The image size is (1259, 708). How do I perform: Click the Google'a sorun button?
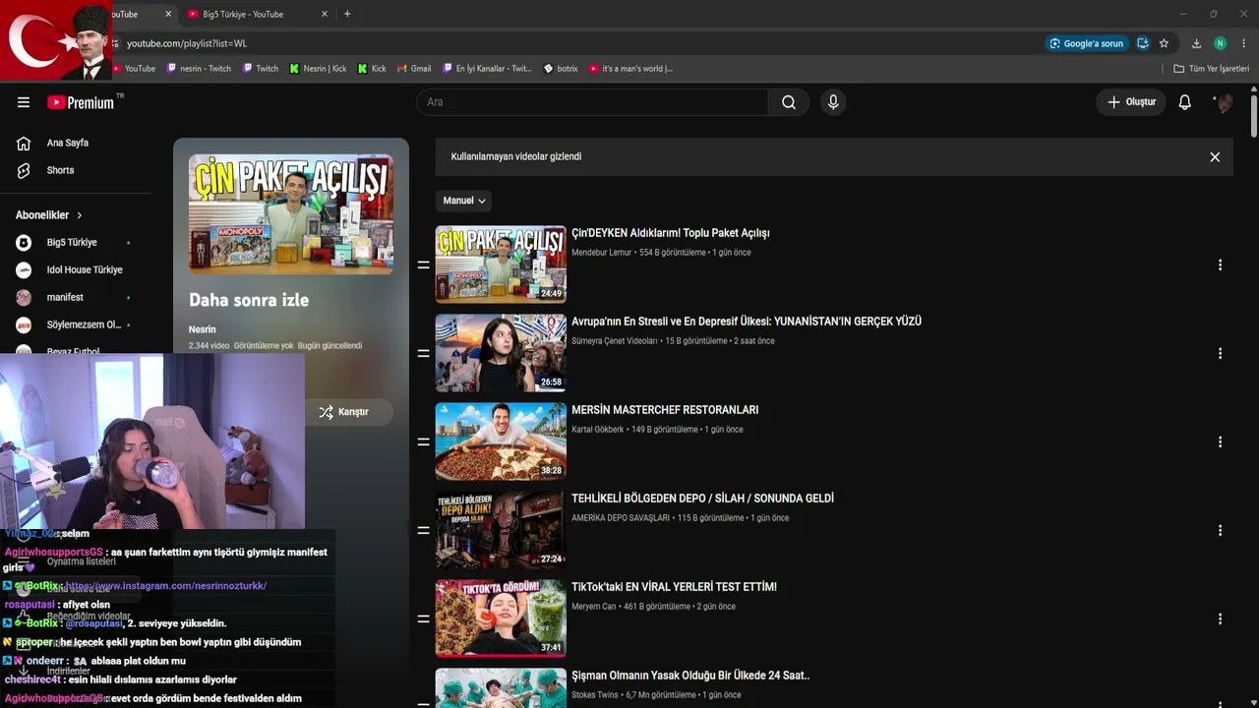pos(1086,43)
